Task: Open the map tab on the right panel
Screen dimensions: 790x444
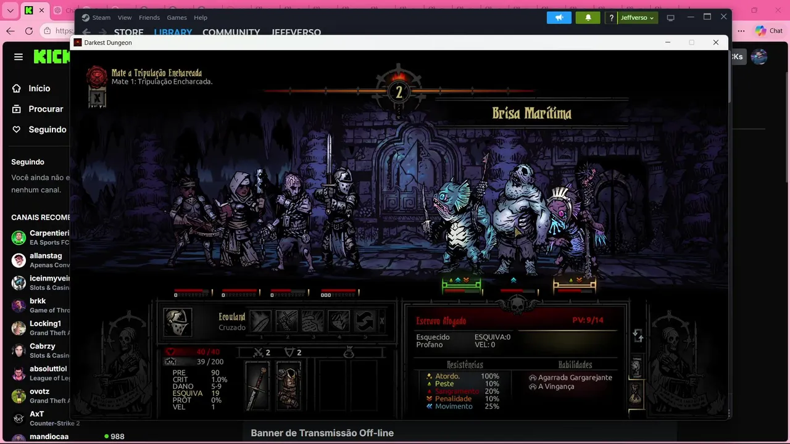Action: [636, 368]
